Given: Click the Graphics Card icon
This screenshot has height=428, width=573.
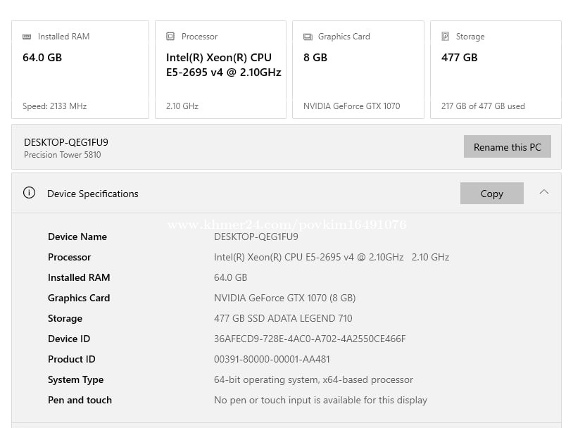Looking at the screenshot, I should tap(308, 37).
